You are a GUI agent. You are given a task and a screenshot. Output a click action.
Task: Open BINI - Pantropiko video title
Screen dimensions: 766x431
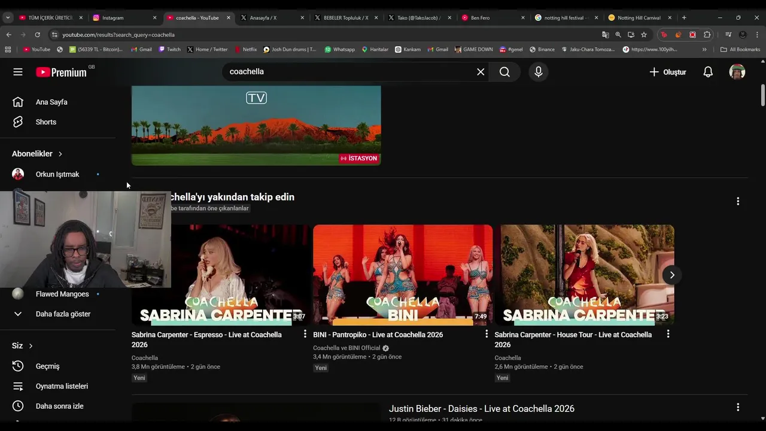click(x=378, y=335)
